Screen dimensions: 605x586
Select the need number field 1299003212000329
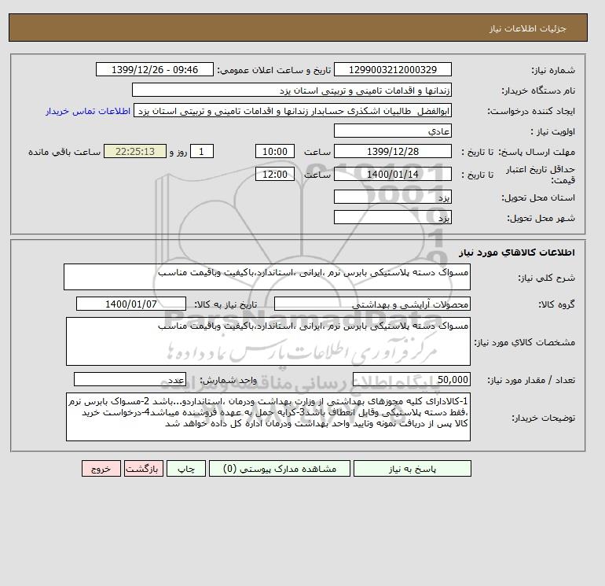click(393, 69)
